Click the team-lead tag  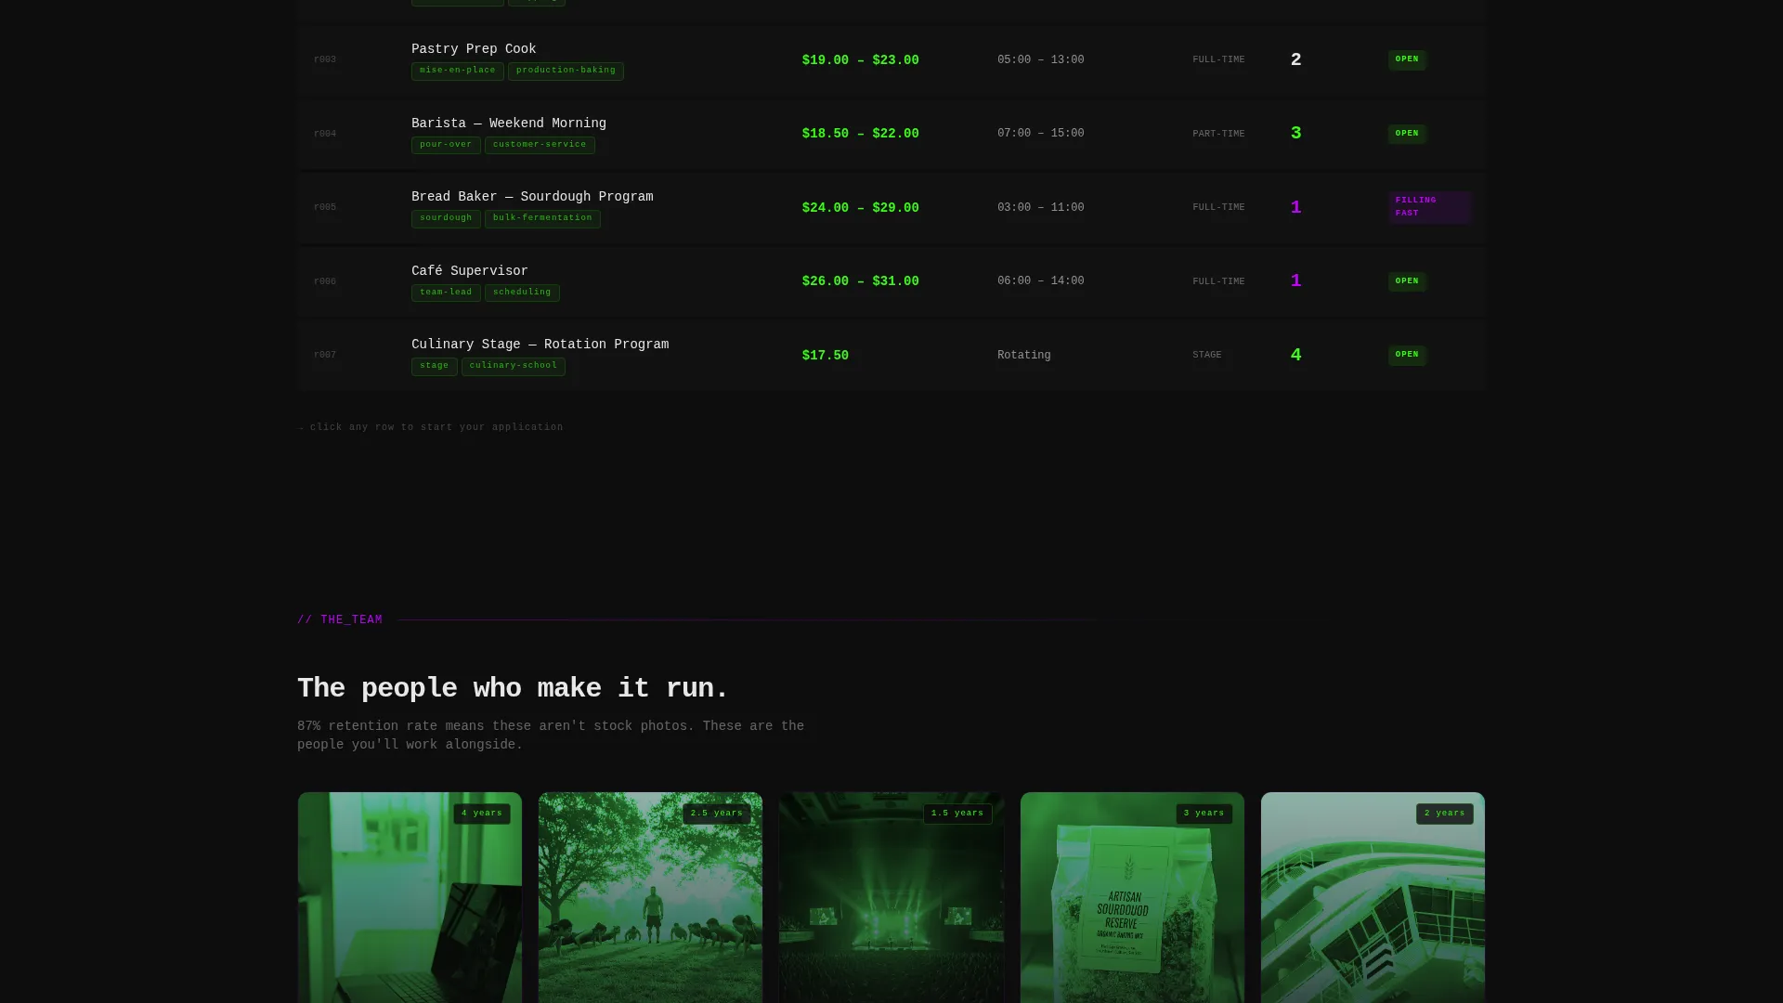[x=446, y=293]
